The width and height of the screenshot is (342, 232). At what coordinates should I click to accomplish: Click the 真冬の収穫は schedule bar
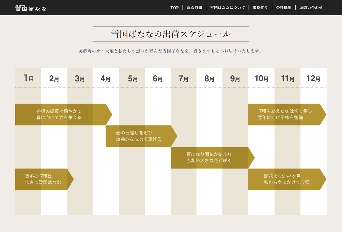[x=44, y=179]
